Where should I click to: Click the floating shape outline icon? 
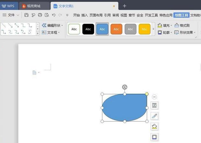click(x=154, y=137)
